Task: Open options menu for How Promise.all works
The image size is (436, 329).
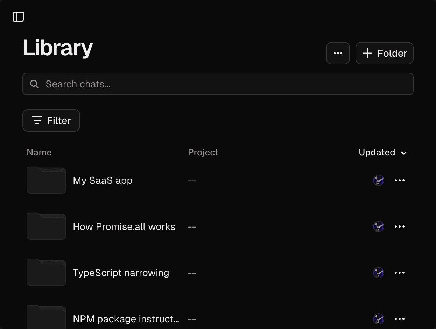Action: click(400, 226)
